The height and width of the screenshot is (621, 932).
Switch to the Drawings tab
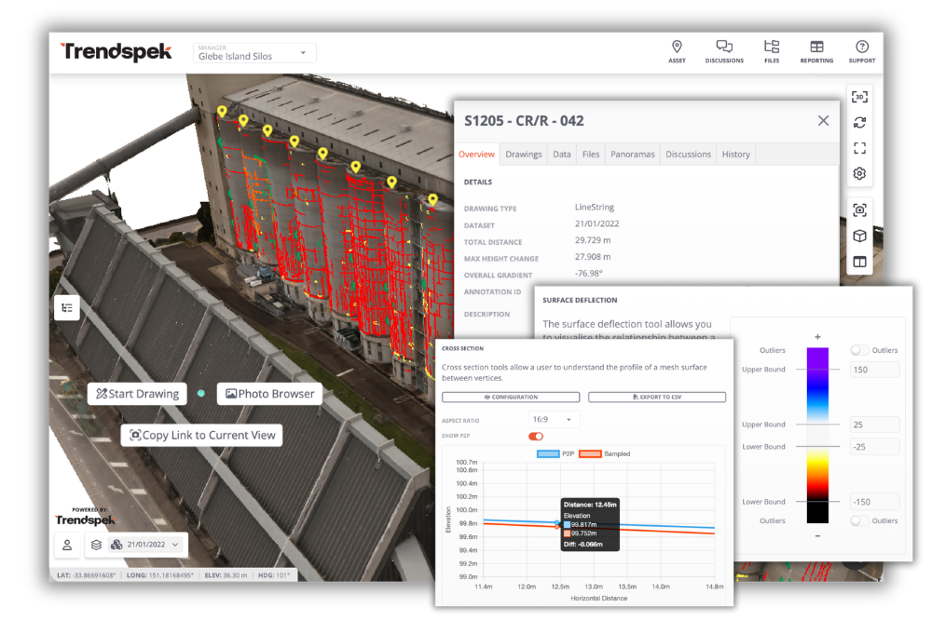(x=524, y=154)
